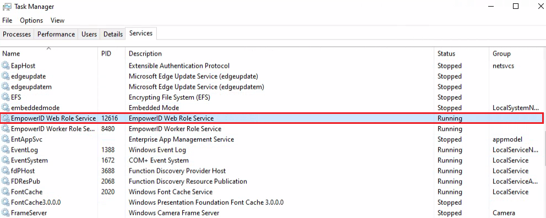The width and height of the screenshot is (546, 218).
Task: Click the Windows Camera Frame Server description
Action: (174, 213)
